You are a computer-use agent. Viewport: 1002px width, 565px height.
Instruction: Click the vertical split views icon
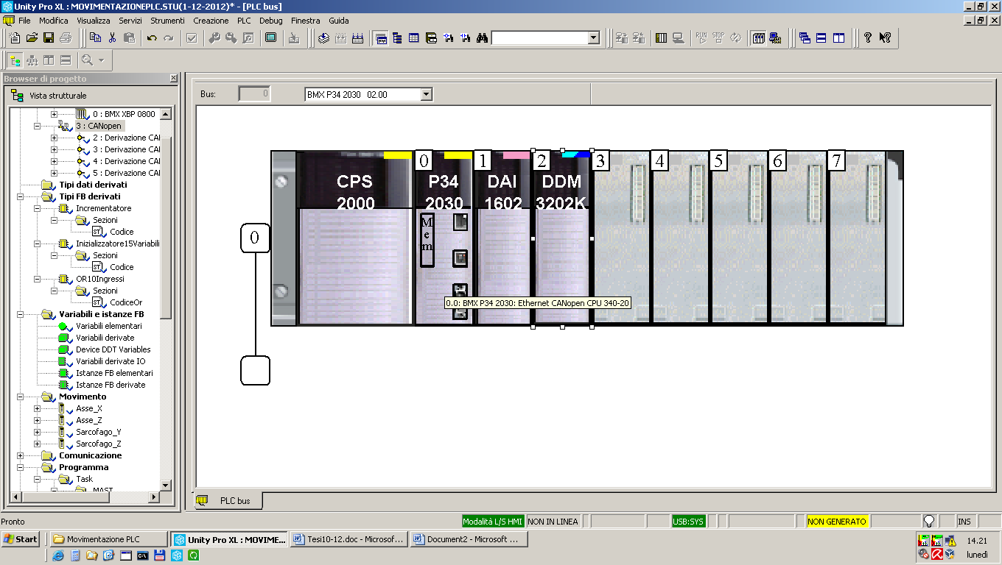coord(49,60)
